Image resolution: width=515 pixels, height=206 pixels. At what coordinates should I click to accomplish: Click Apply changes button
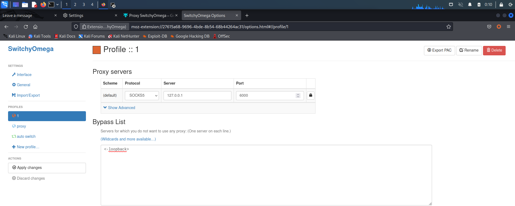tap(47, 168)
